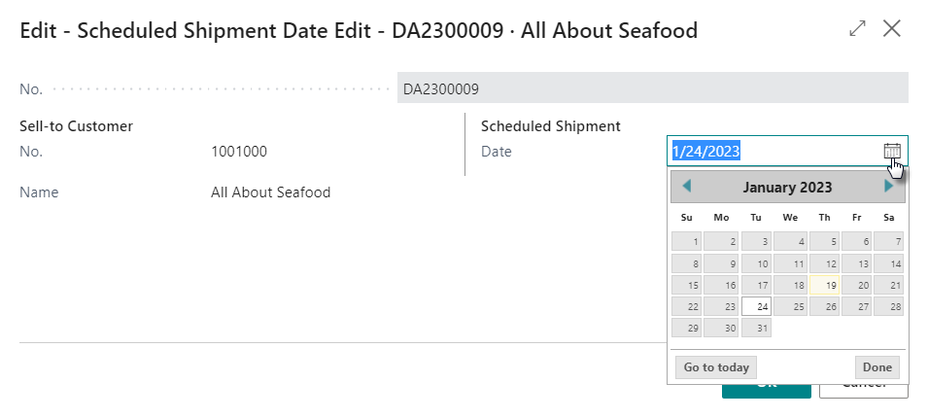Go to previous month arrow

[x=687, y=187]
